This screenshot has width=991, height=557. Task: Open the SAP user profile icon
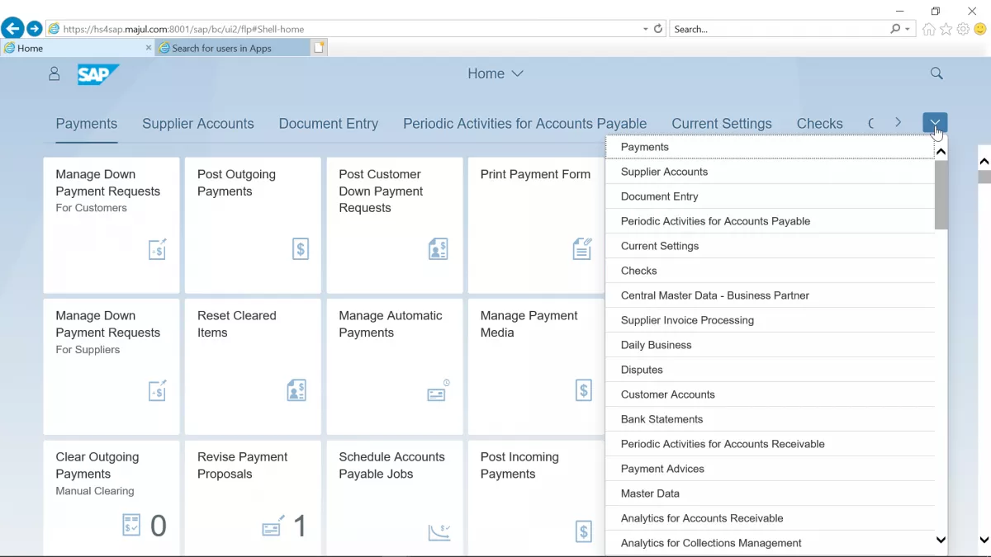(55, 73)
